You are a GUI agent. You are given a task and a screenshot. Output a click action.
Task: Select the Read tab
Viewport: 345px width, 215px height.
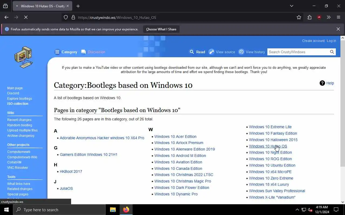point(197,52)
